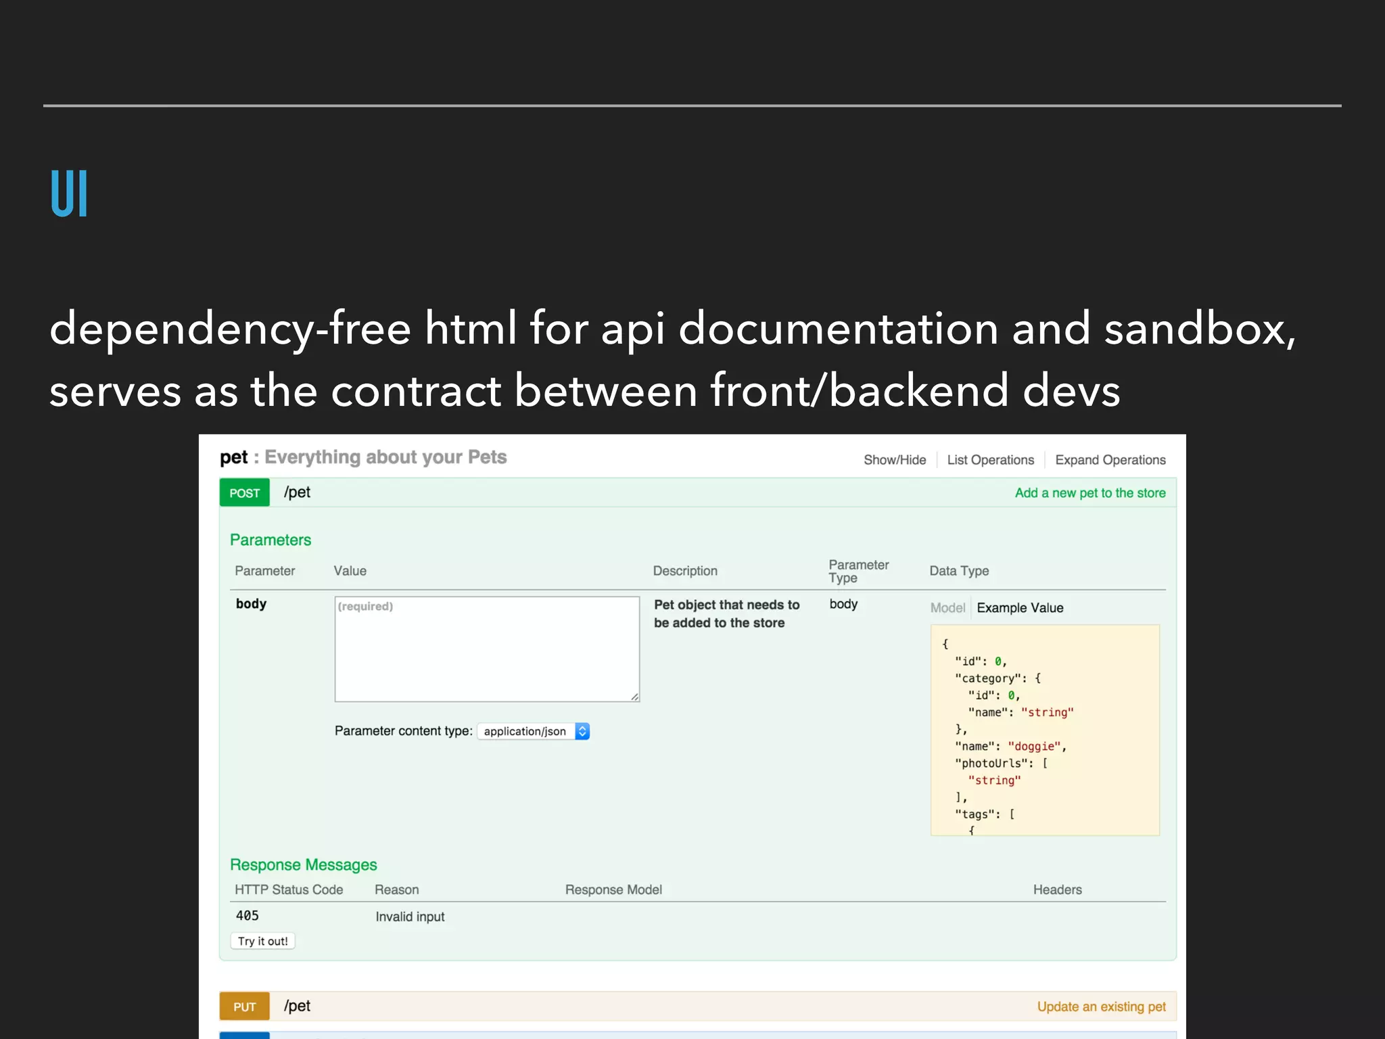Screen dimensions: 1385x1039
Task: Click 'Add a new pet to the store'
Action: (x=1089, y=493)
